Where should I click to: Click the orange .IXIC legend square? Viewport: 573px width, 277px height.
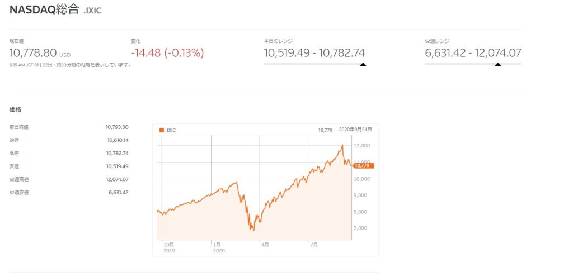(x=162, y=130)
